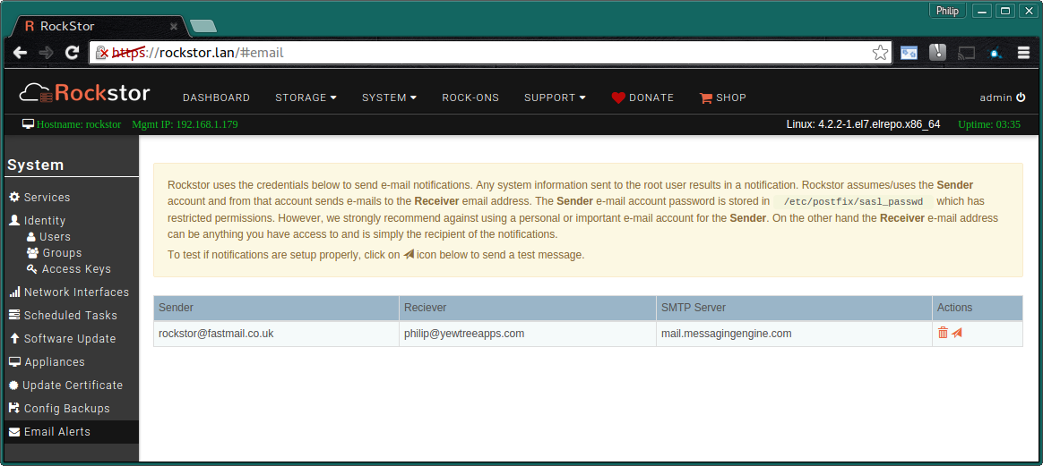Image resolution: width=1043 pixels, height=466 pixels.
Task: Open Appliances in sidebar
Action: [47, 361]
